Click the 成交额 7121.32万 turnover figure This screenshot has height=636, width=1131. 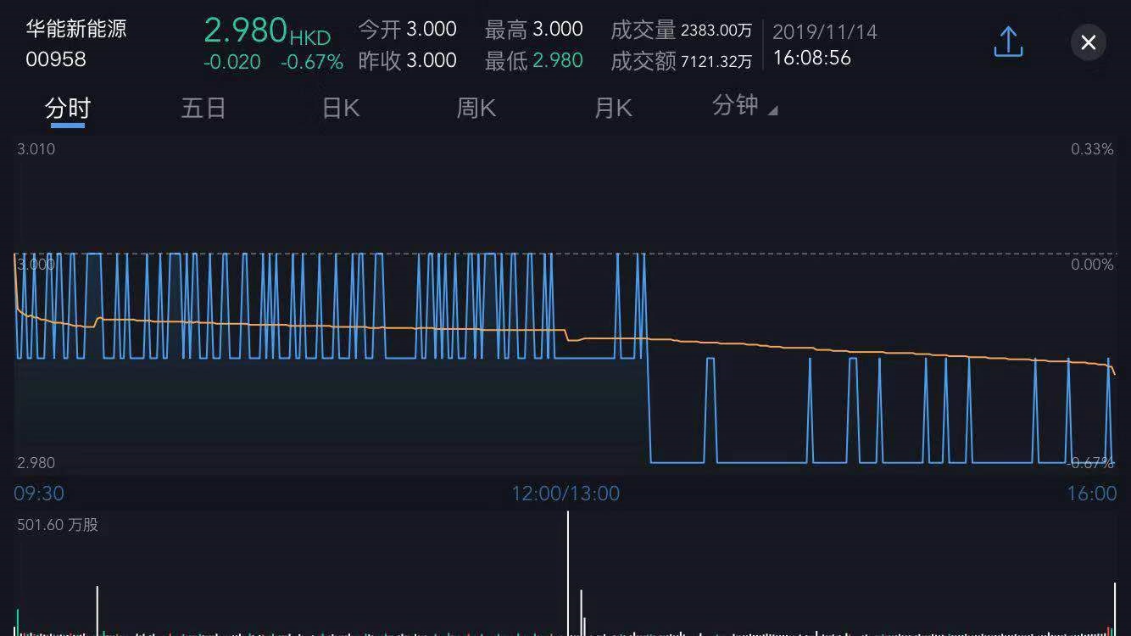(682, 61)
